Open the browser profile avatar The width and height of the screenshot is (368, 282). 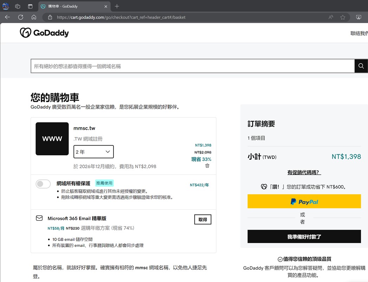coord(5,6)
